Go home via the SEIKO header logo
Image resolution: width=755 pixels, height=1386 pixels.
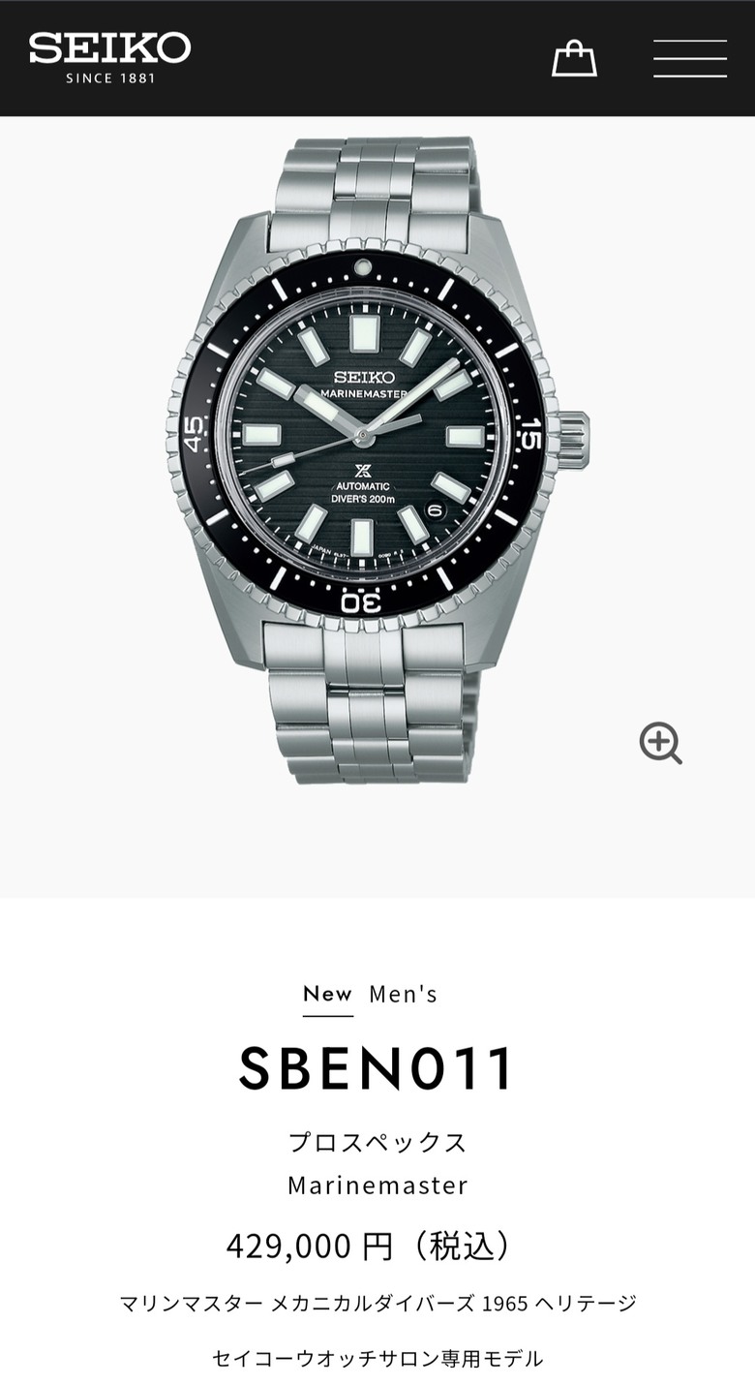pos(109,47)
